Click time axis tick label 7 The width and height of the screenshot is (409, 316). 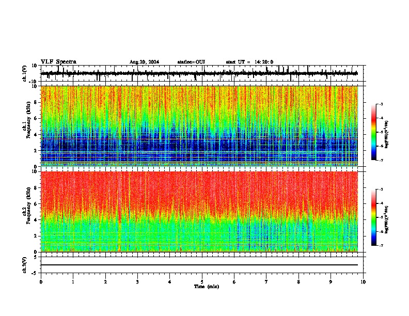(266, 282)
